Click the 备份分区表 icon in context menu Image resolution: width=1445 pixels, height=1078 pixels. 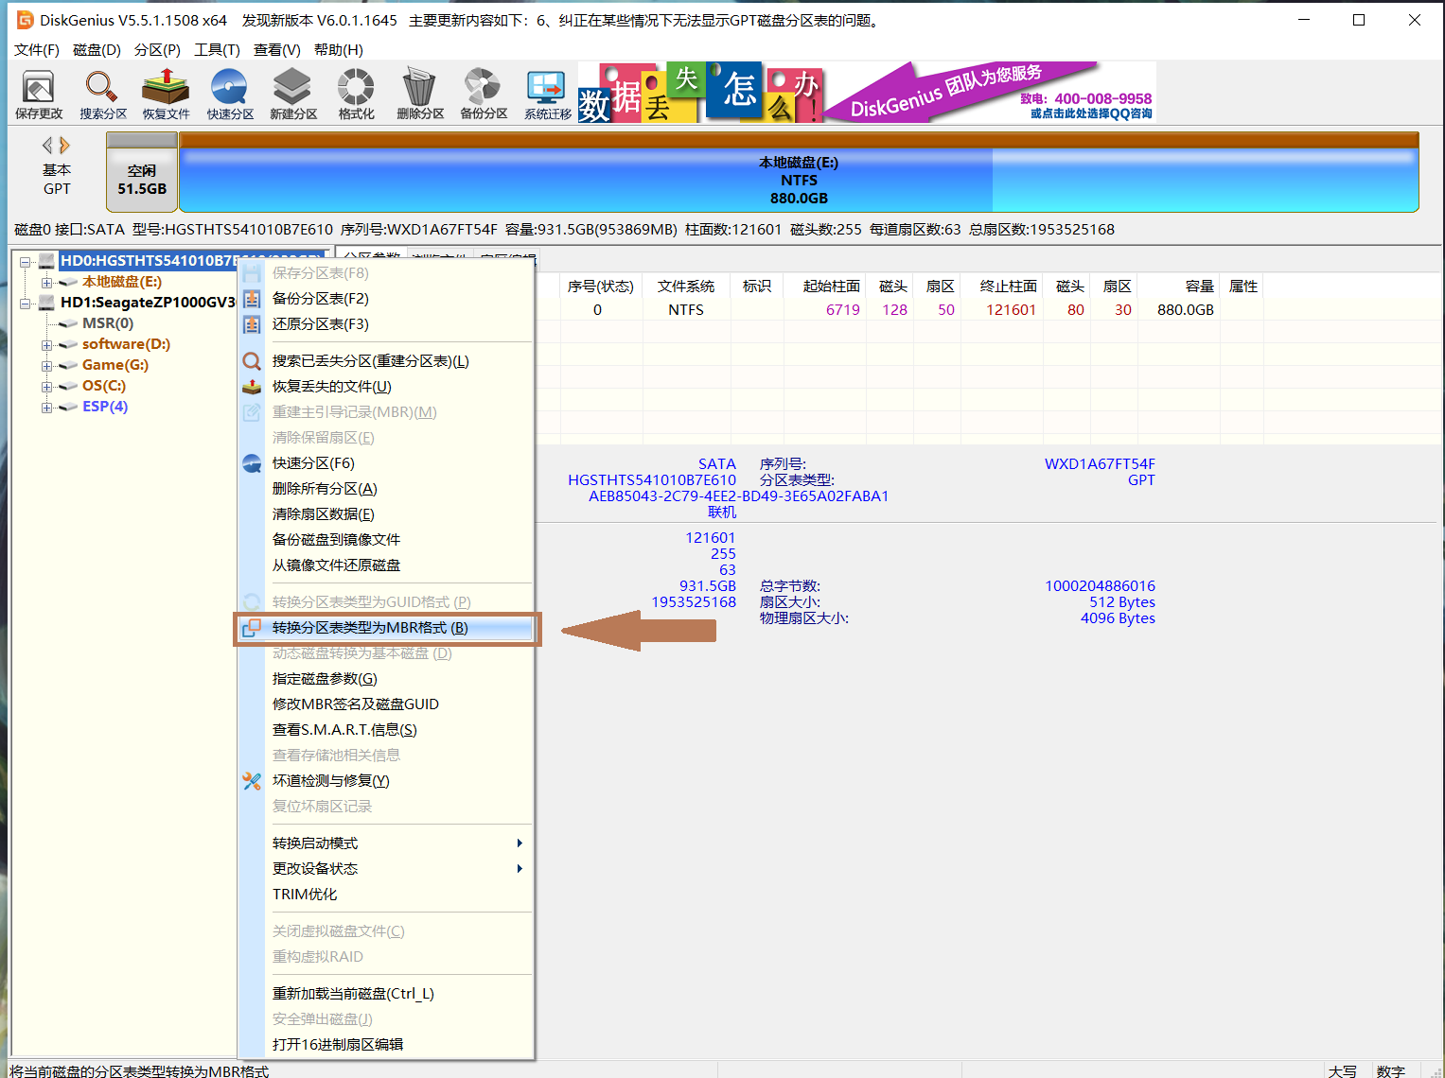coord(252,299)
